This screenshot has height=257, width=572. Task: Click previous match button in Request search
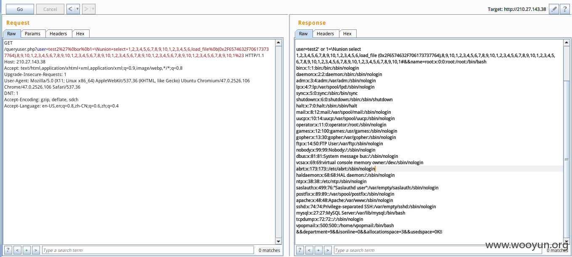(x=17, y=250)
